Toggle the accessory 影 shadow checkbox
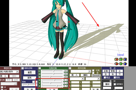This screenshot has height=90, width=136. pos(93,73)
